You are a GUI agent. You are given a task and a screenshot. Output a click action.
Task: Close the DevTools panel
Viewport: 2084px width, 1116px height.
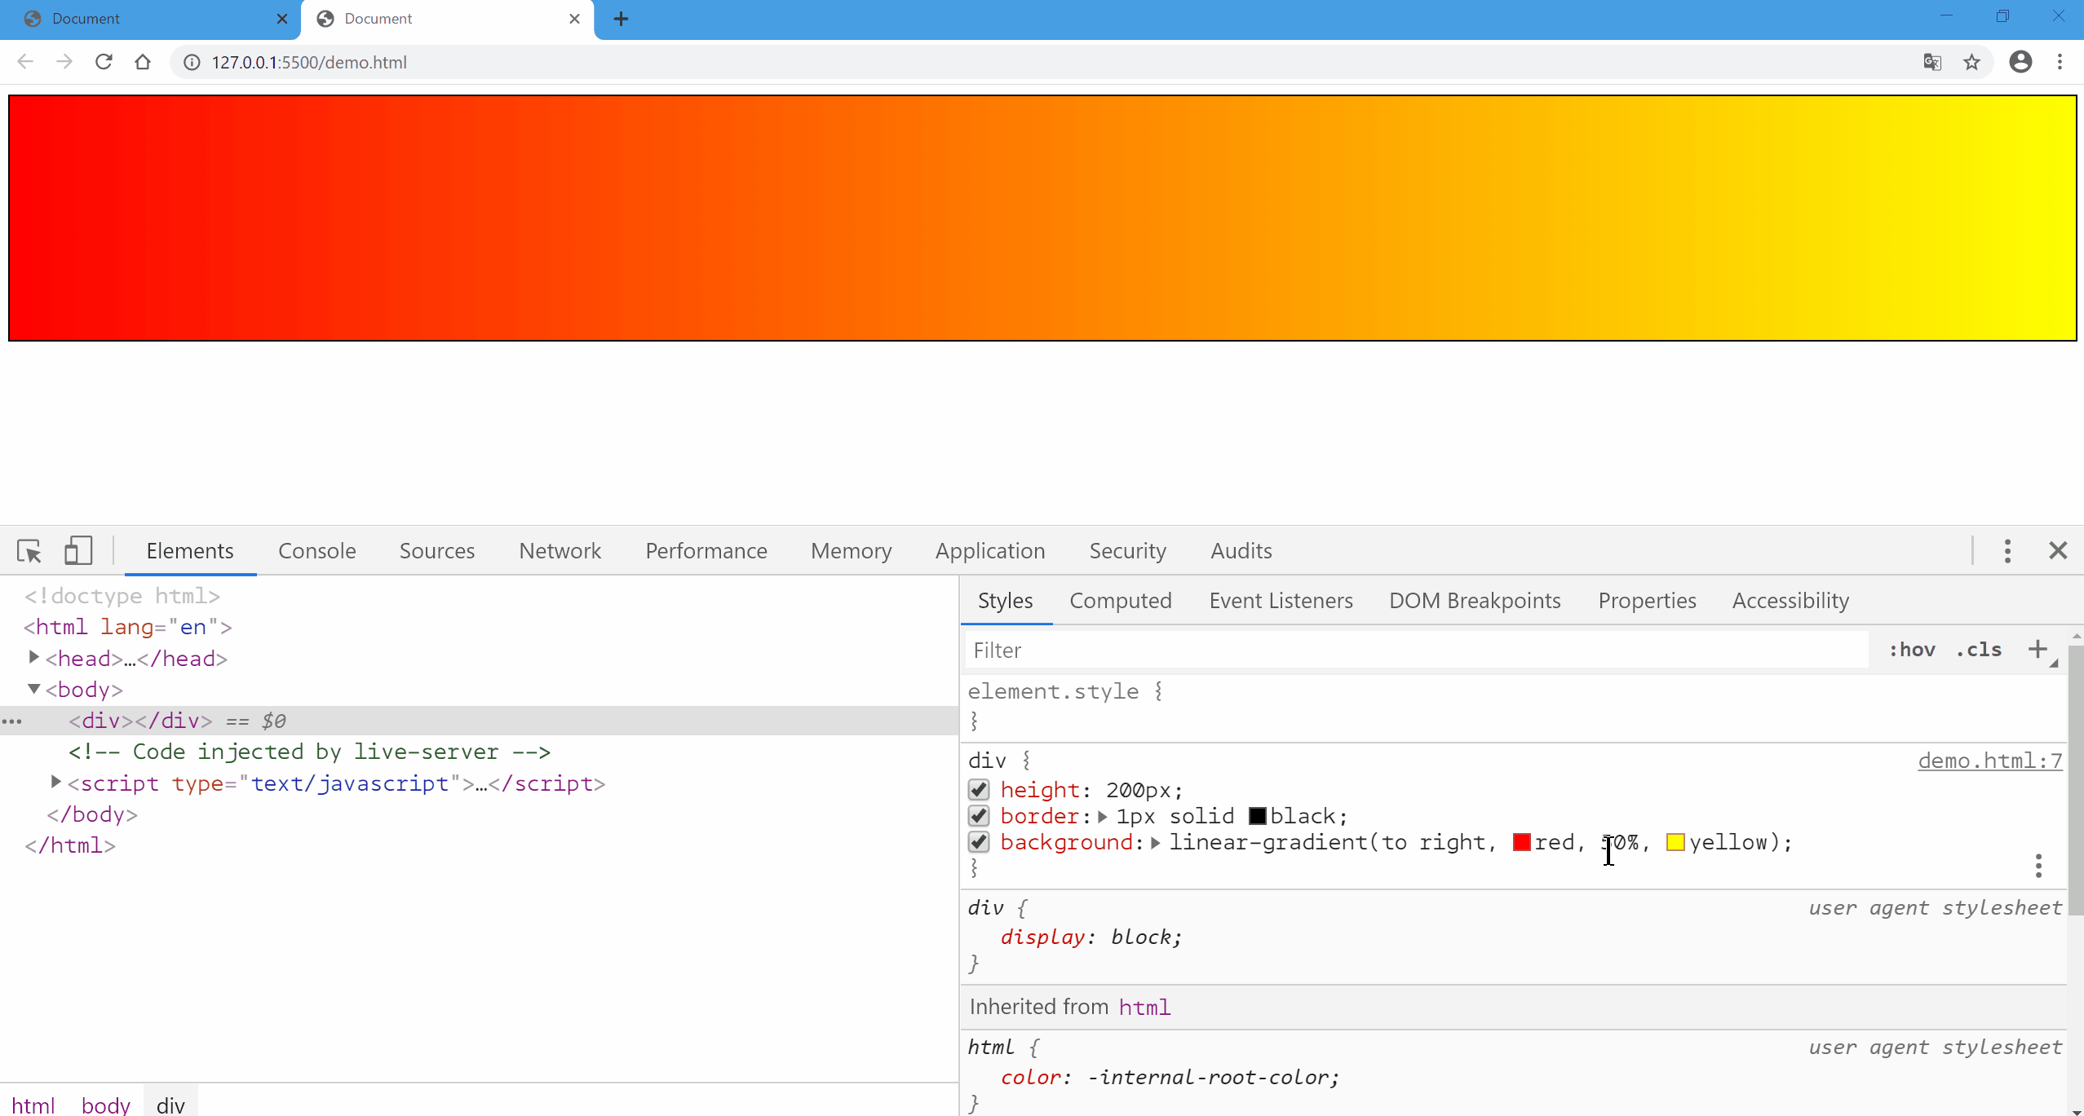pyautogui.click(x=2058, y=551)
